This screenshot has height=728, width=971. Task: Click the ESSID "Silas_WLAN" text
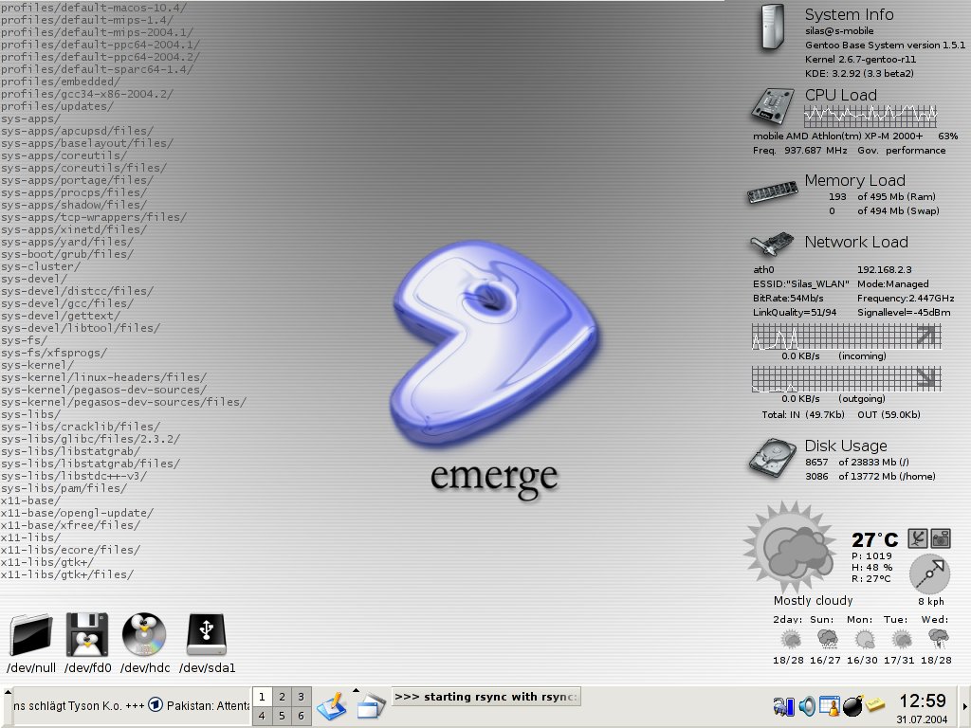[800, 284]
